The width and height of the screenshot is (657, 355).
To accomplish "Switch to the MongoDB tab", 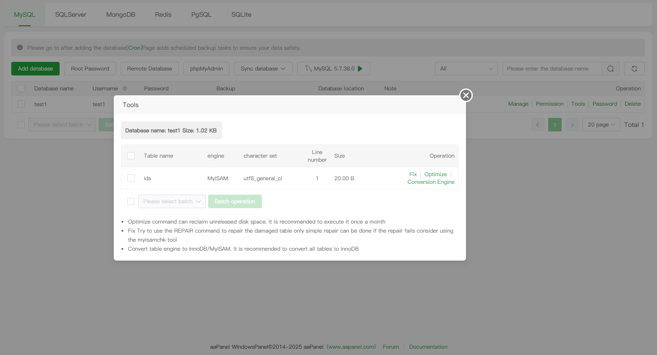I will (x=121, y=14).
